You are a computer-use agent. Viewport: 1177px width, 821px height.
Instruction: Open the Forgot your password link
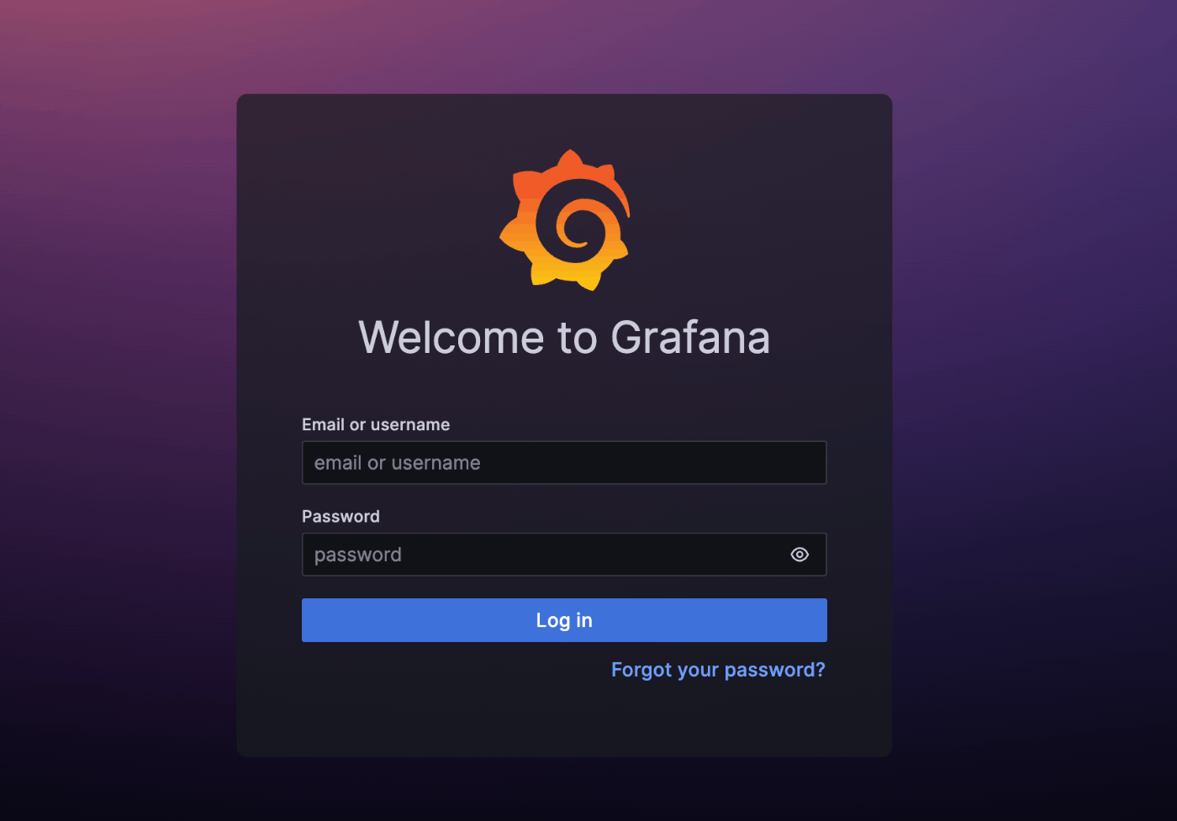click(x=718, y=670)
